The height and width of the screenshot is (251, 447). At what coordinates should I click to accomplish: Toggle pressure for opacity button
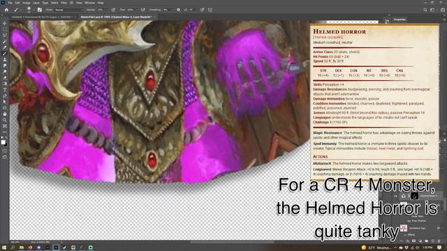(113, 10)
